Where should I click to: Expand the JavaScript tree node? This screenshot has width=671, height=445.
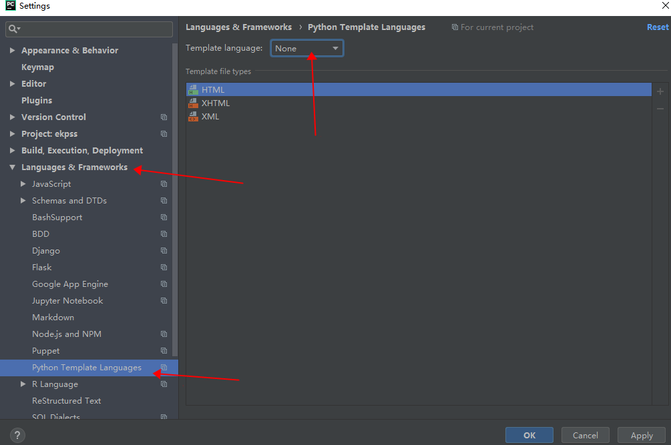[23, 183]
